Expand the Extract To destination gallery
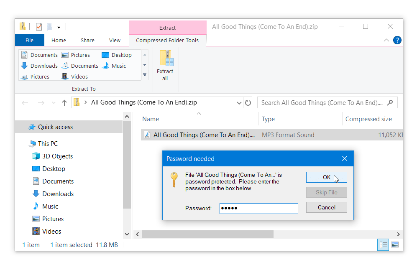The width and height of the screenshot is (417, 265). coord(144,75)
